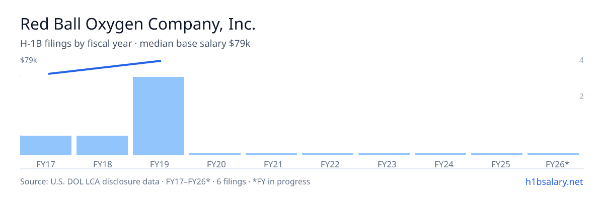Select the FY20 empty bar
Screen dimensions: 604x201
[215, 154]
